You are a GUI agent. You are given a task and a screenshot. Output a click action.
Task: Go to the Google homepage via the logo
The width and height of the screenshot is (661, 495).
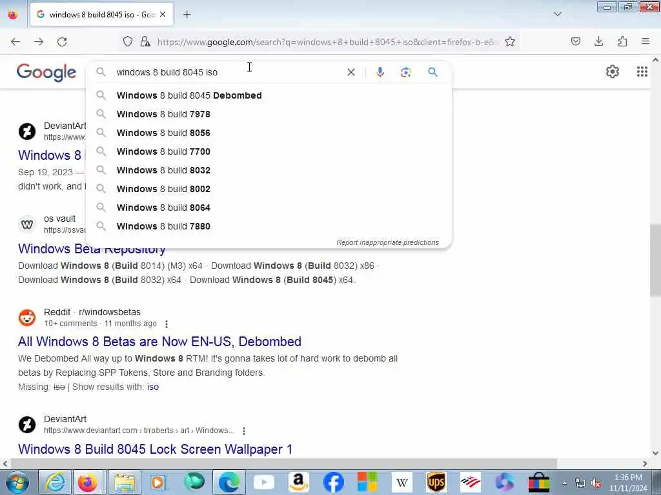pyautogui.click(x=46, y=73)
